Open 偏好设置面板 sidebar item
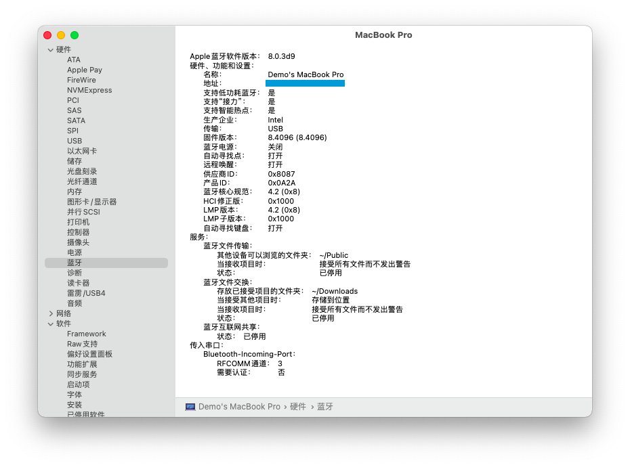 (x=89, y=354)
